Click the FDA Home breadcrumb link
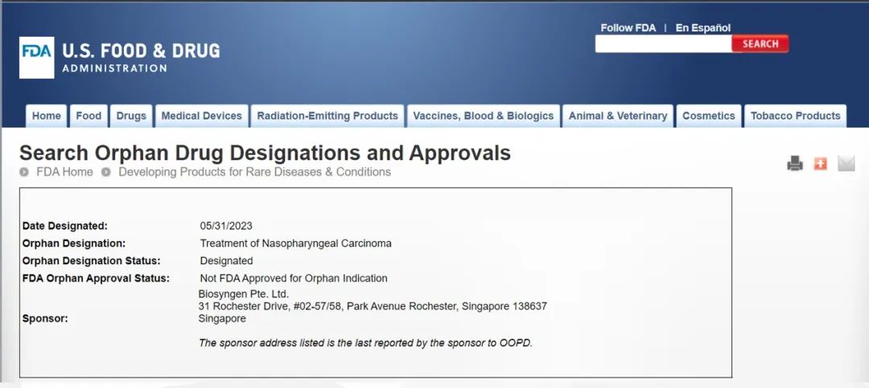This screenshot has height=388, width=869. 64,172
